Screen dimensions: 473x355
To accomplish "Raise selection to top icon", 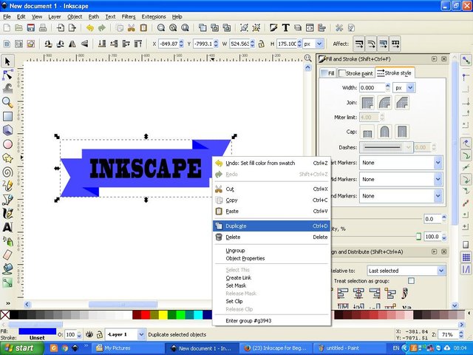I will coord(138,44).
